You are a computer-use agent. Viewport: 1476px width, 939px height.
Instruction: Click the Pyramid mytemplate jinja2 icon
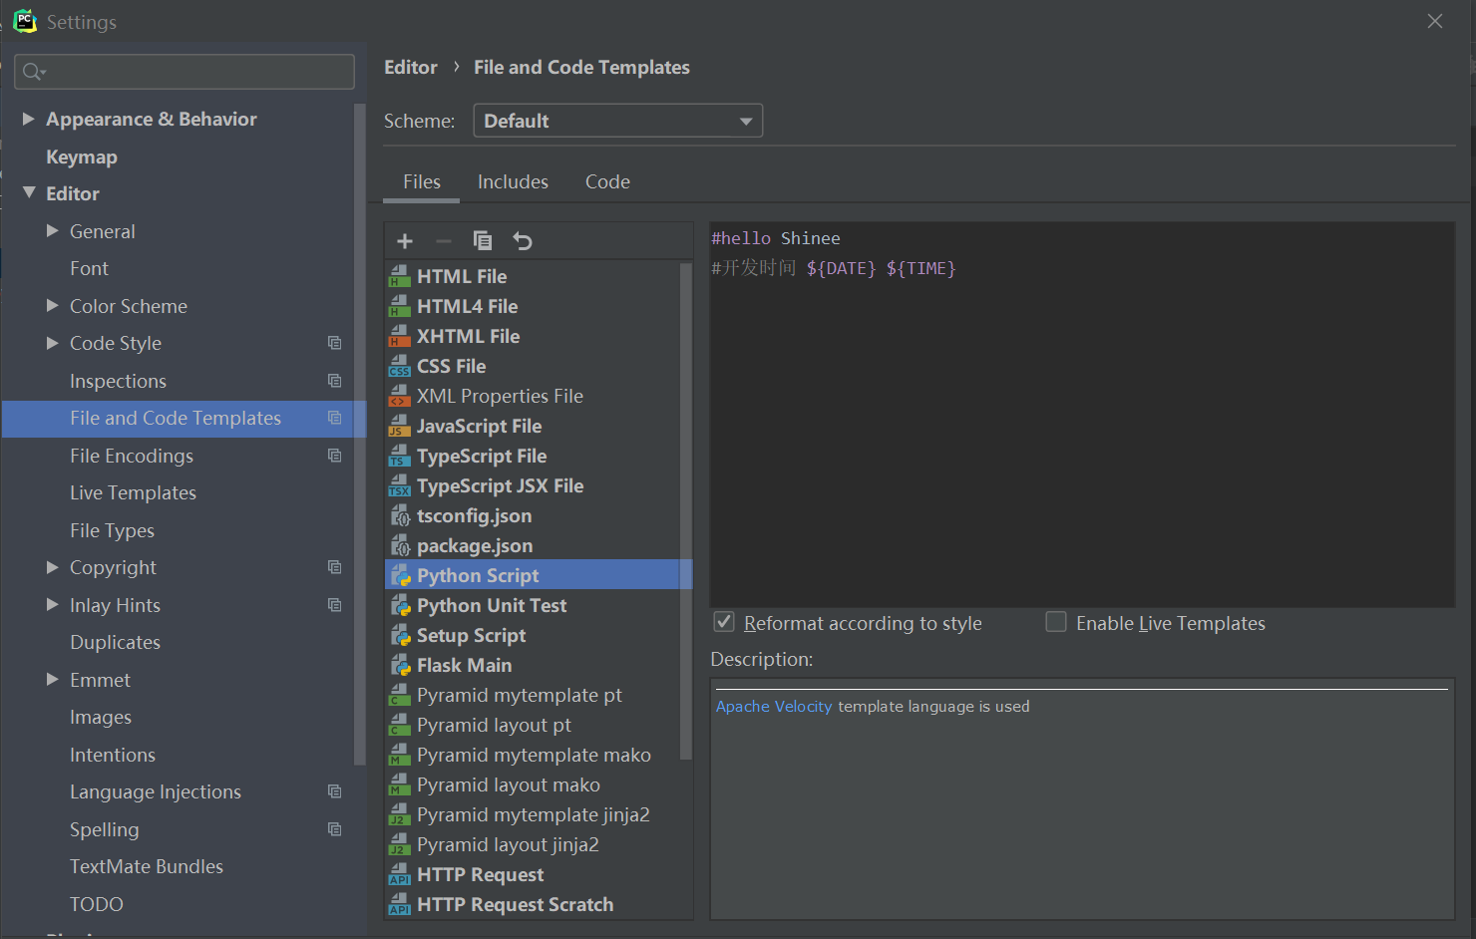pos(400,814)
